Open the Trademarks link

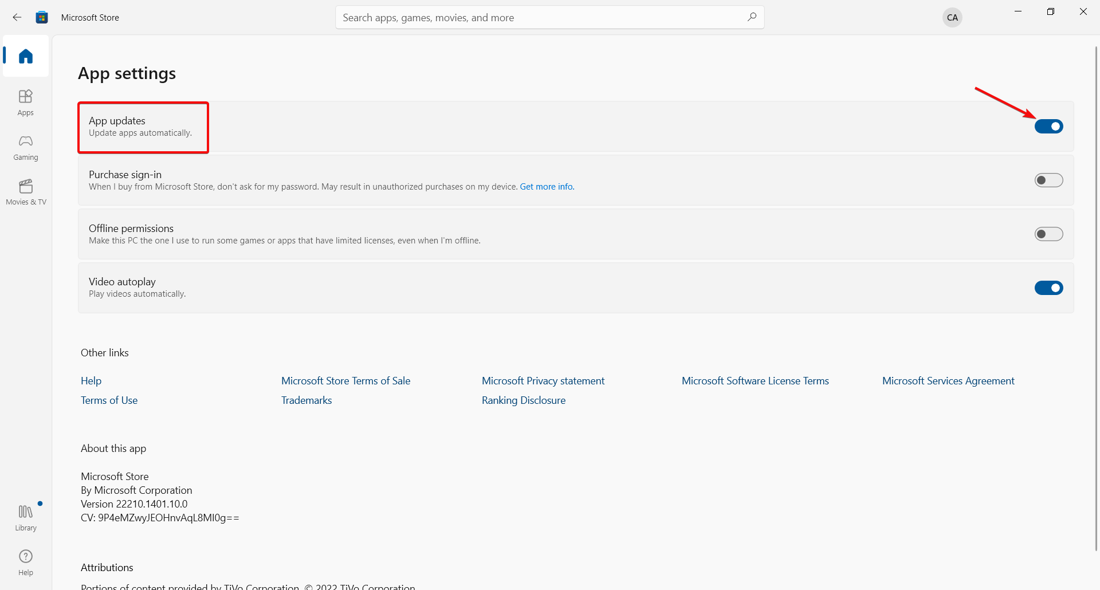(x=307, y=400)
